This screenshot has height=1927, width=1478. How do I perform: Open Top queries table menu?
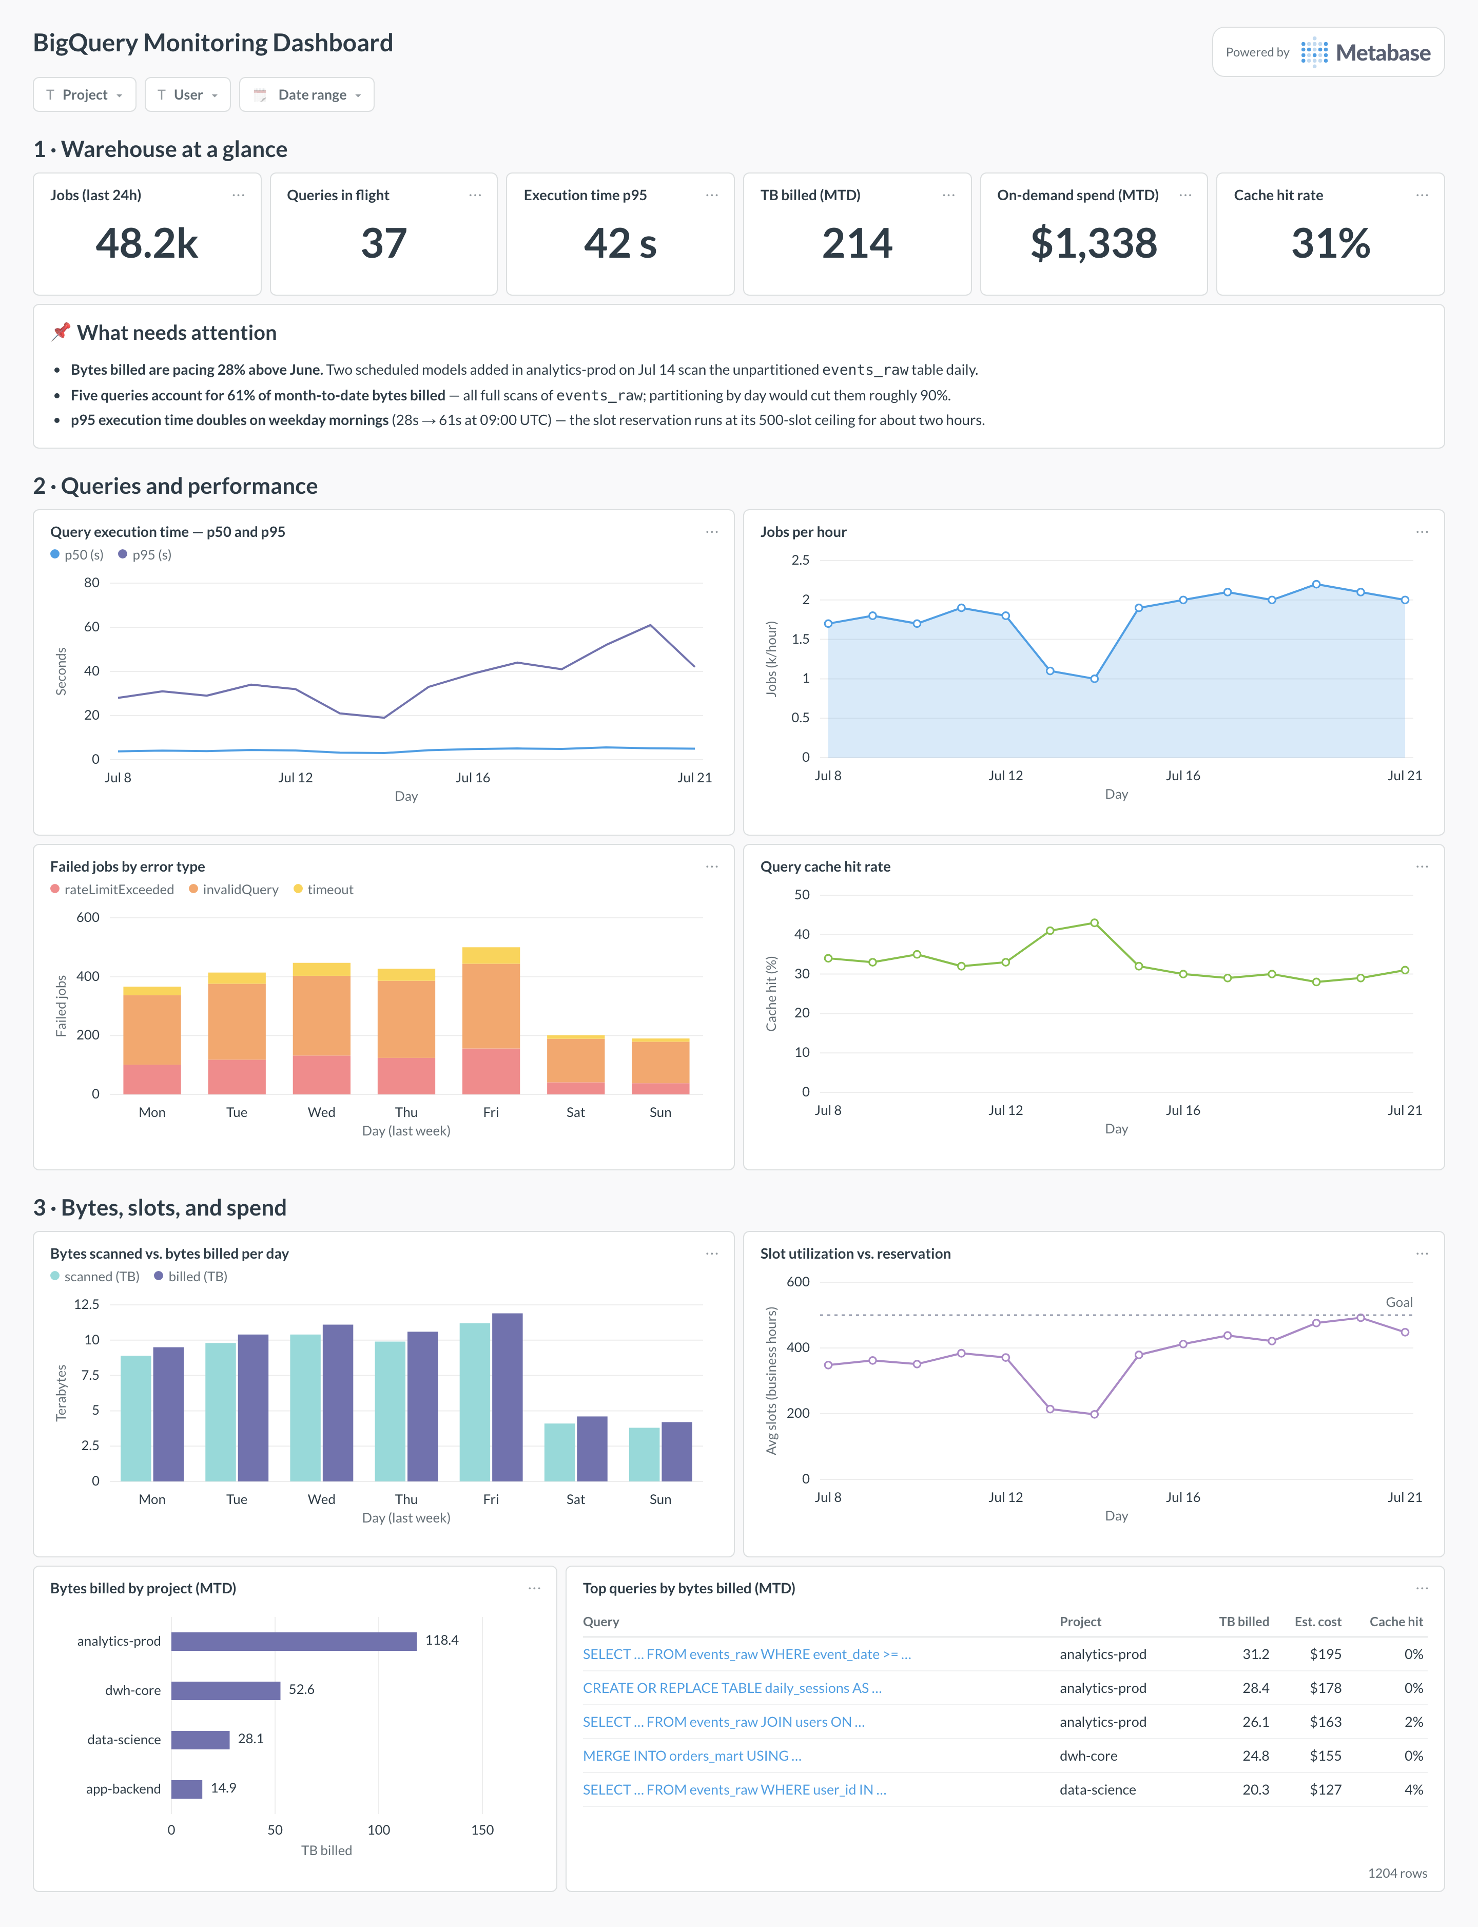pyautogui.click(x=1422, y=1588)
